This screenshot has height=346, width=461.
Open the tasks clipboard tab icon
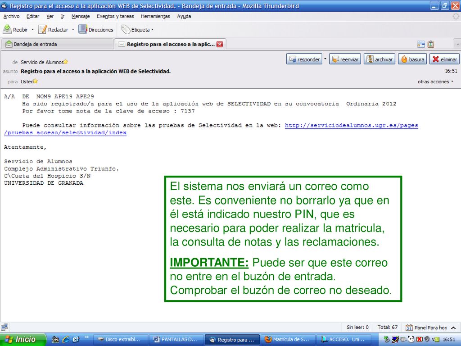(431, 44)
